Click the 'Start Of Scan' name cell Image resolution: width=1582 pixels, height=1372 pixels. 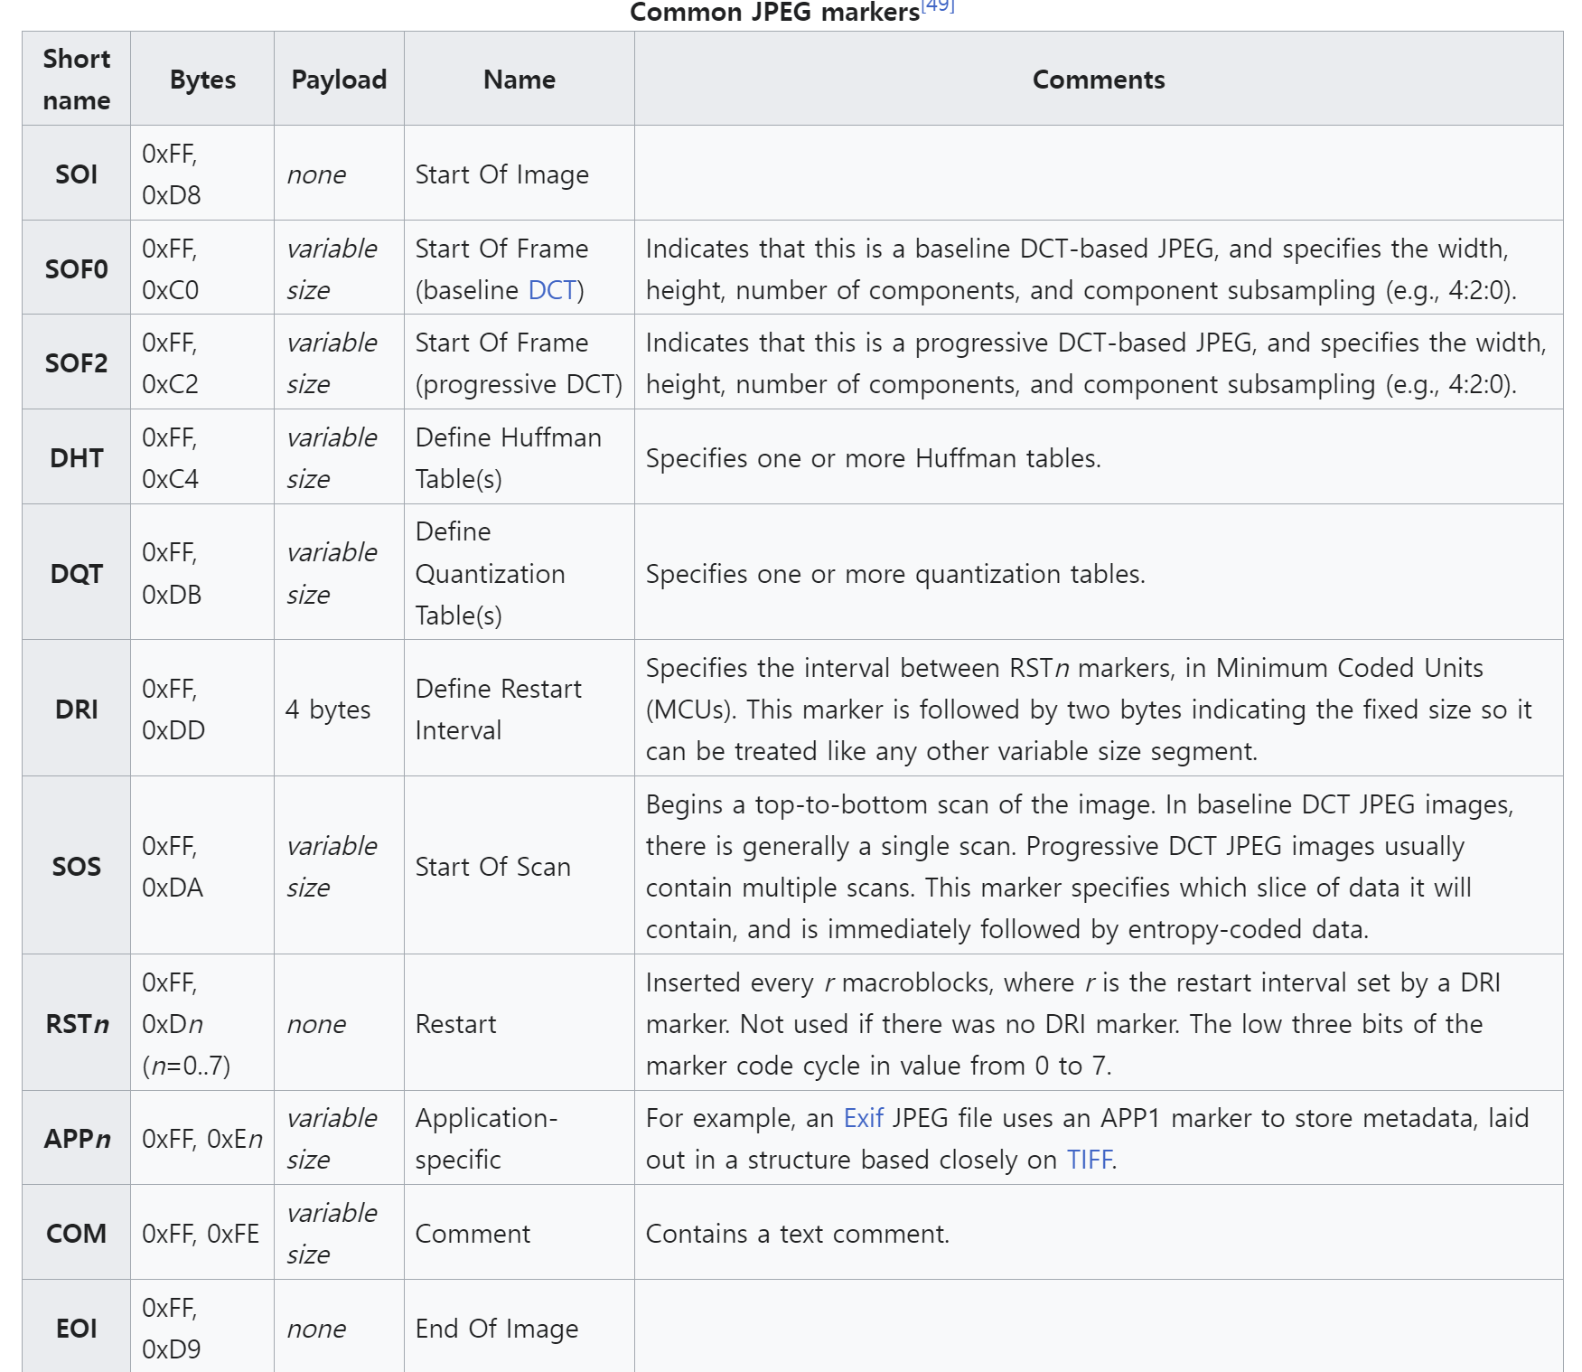click(520, 866)
